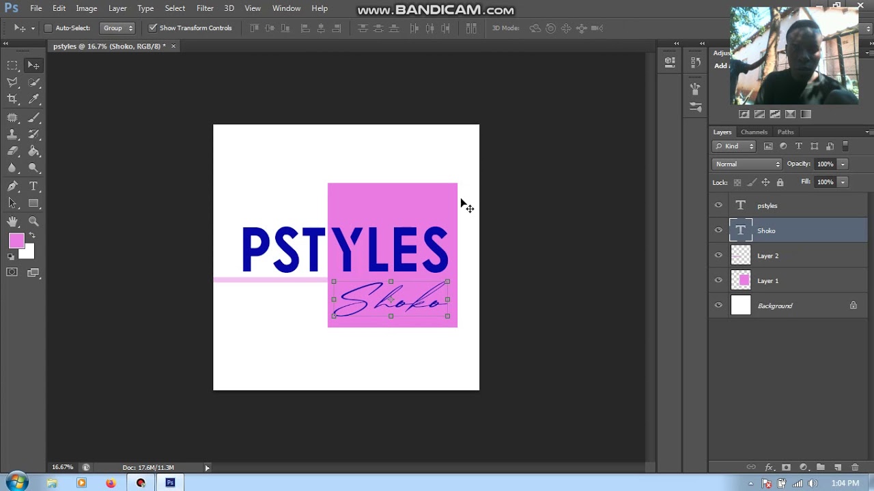Change the screen mode
The height and width of the screenshot is (491, 874).
[x=33, y=273]
